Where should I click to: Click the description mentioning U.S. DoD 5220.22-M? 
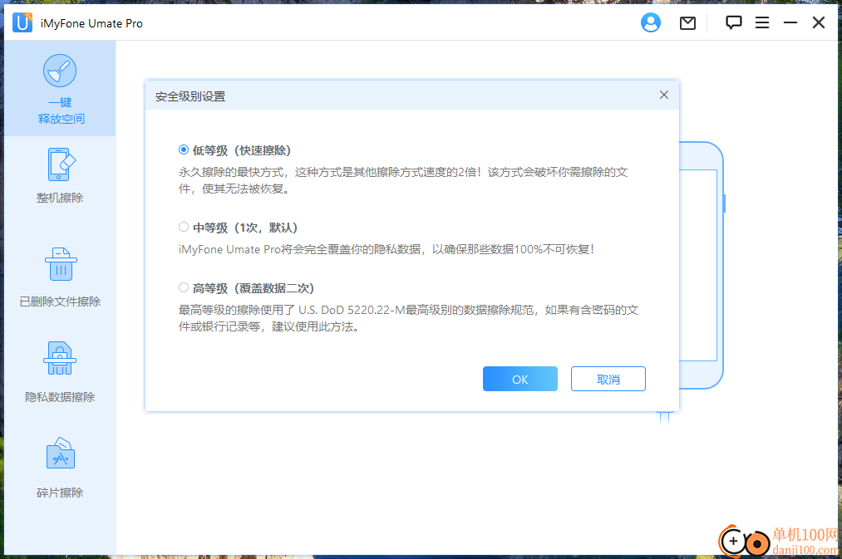409,318
